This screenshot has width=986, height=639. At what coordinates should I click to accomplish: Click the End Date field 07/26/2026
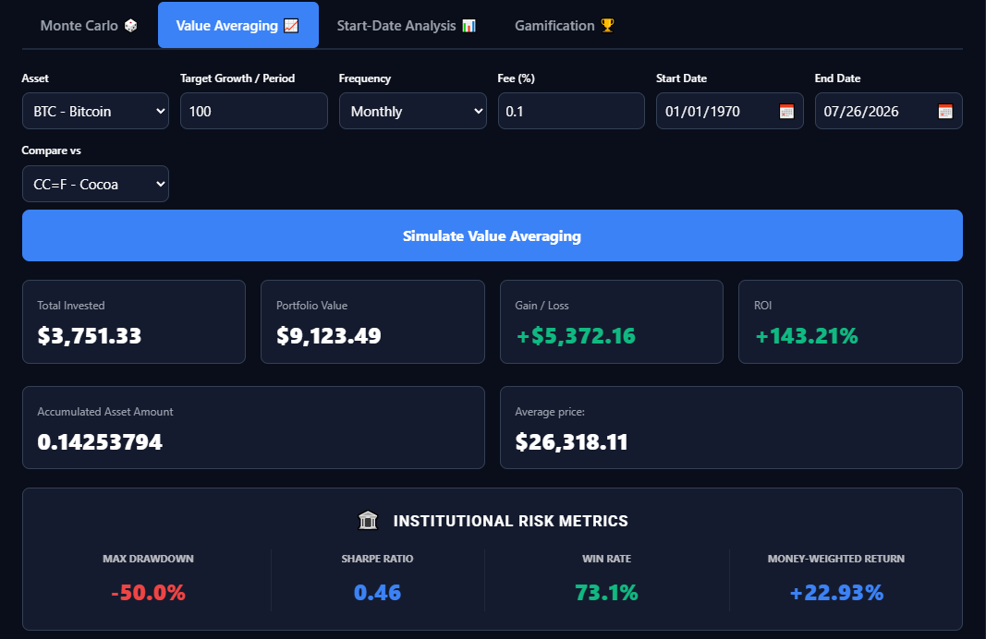(889, 111)
